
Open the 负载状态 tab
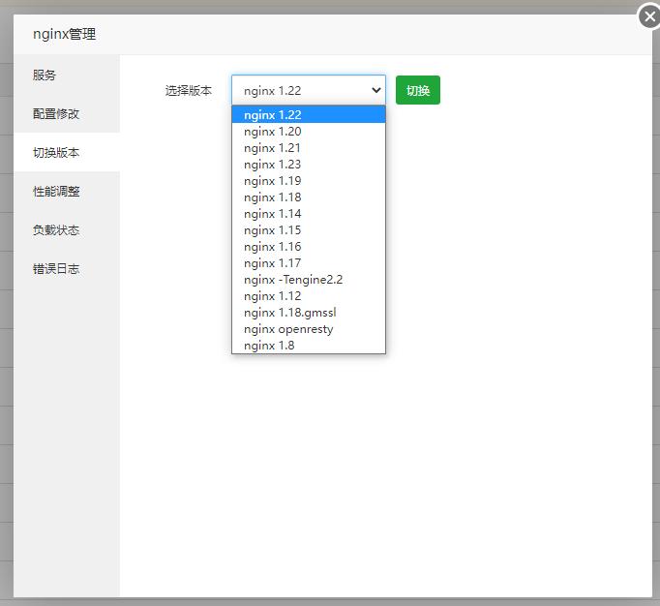[x=56, y=230]
